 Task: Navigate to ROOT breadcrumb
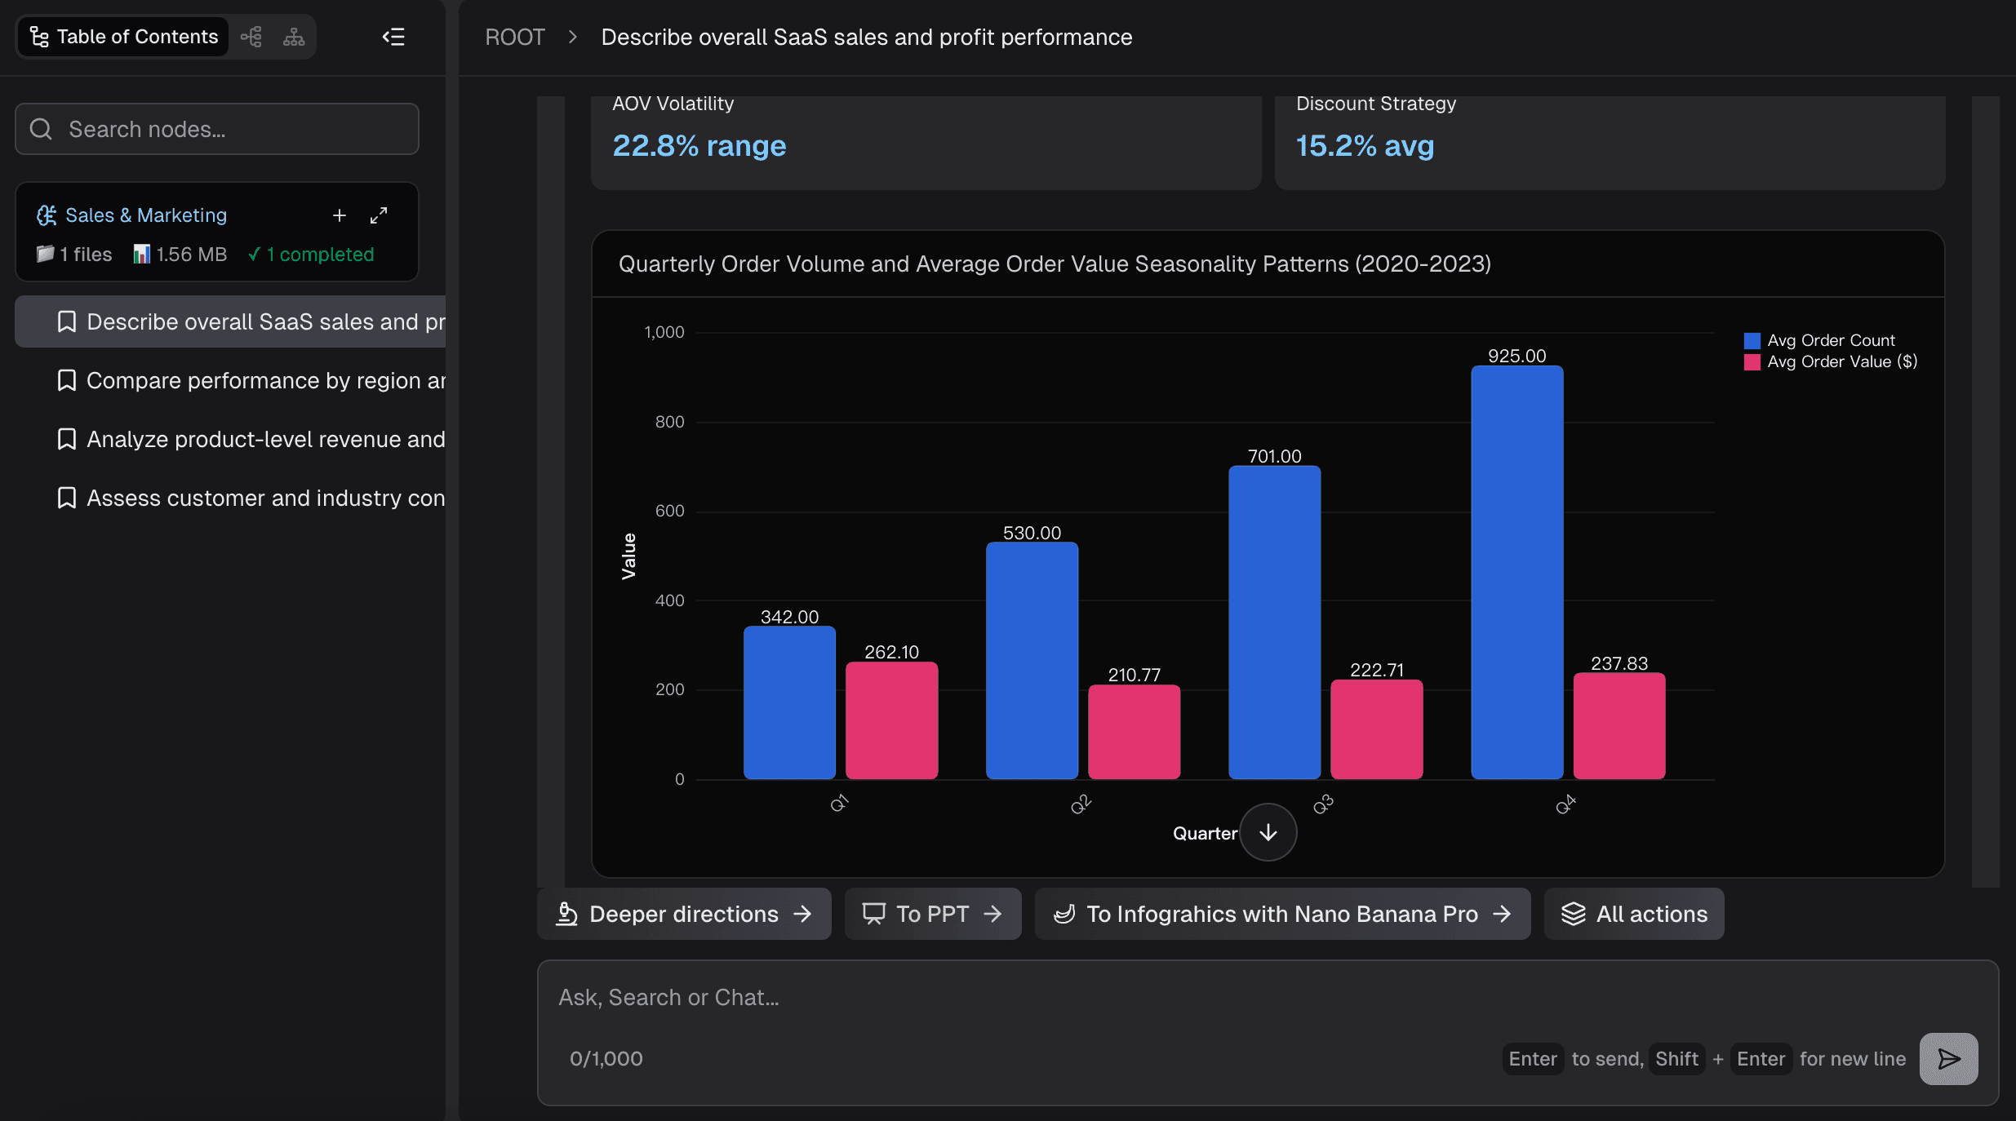point(514,38)
